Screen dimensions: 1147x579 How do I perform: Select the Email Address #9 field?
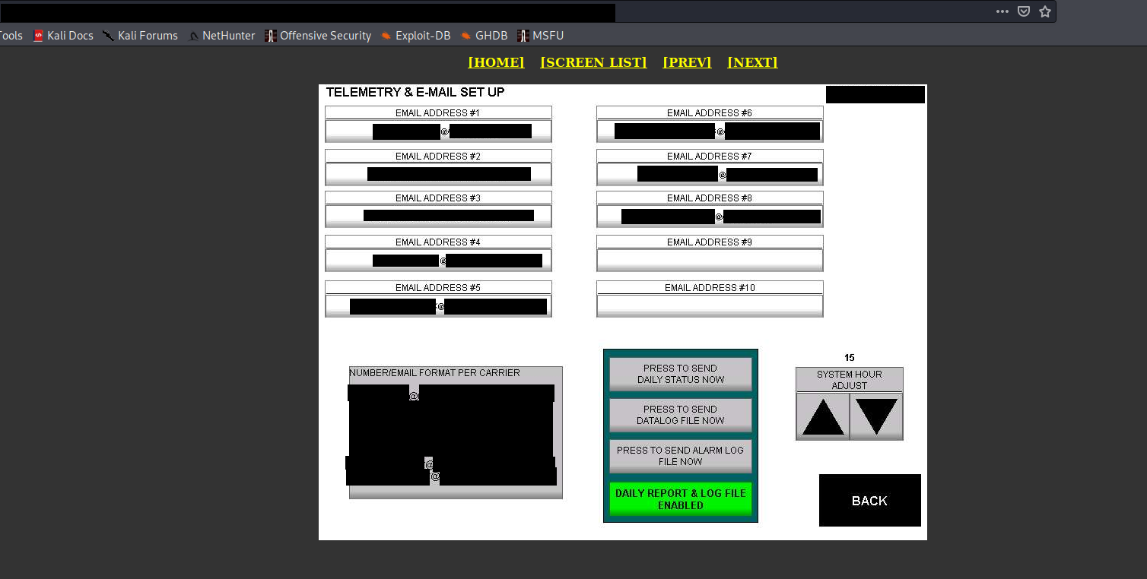point(710,260)
